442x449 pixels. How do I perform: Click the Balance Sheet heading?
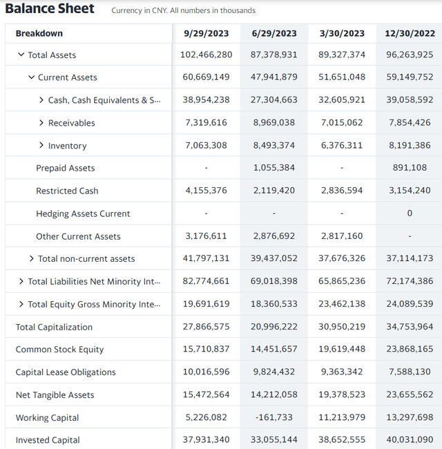[50, 8]
